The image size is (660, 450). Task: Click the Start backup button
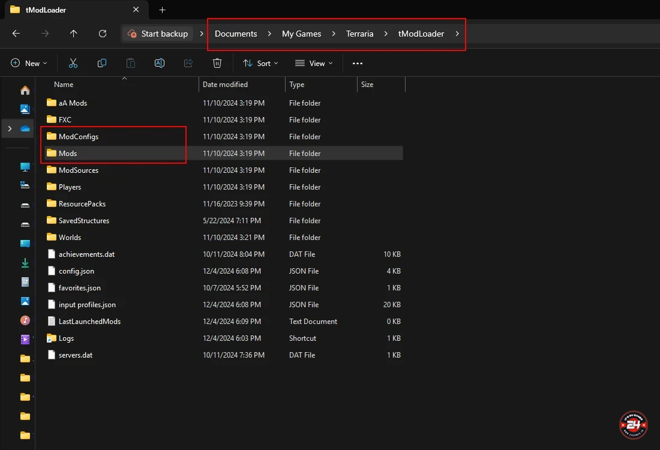(157, 34)
